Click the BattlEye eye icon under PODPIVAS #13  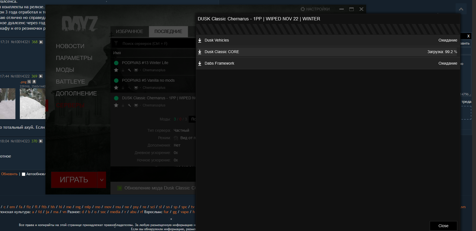tap(136, 70)
